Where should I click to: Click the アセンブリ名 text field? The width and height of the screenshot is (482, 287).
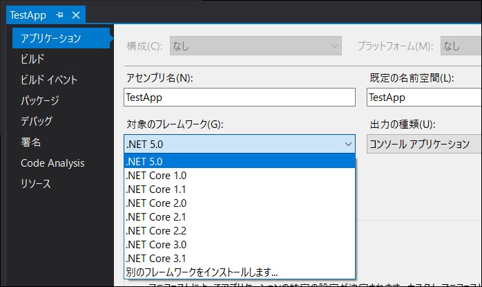click(x=240, y=98)
